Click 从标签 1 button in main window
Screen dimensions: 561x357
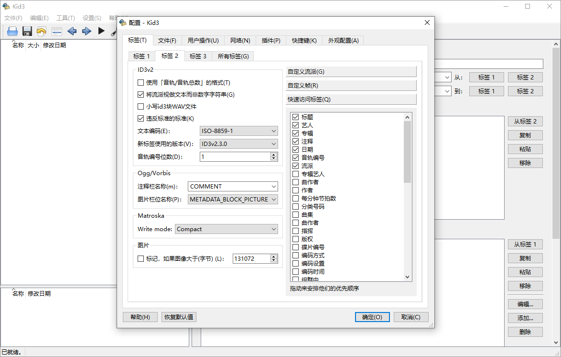click(x=525, y=245)
